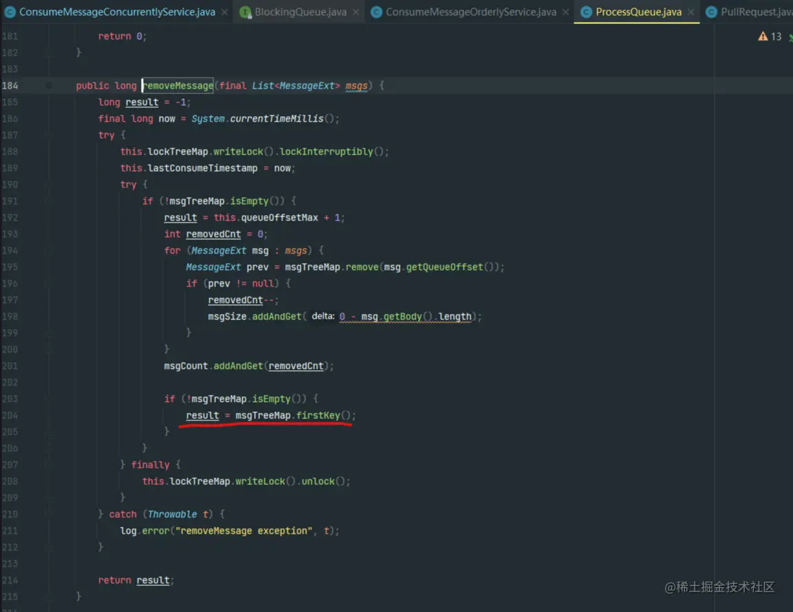Click log.error on line 211
Viewport: 793px width, 612px height.
click(144, 531)
